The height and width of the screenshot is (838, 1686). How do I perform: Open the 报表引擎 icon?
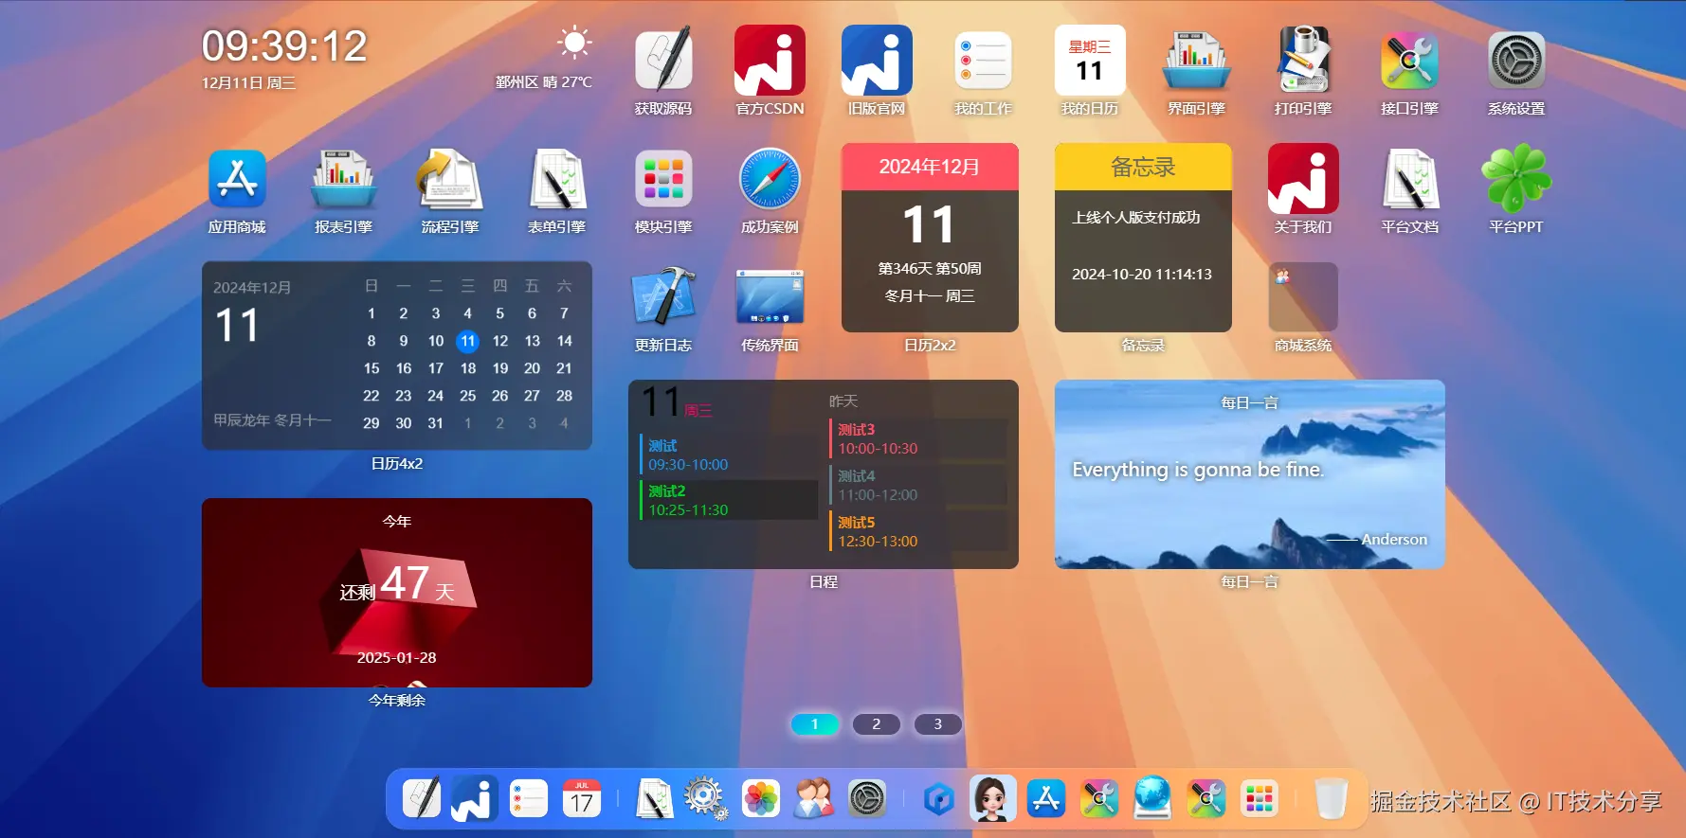pos(343,178)
